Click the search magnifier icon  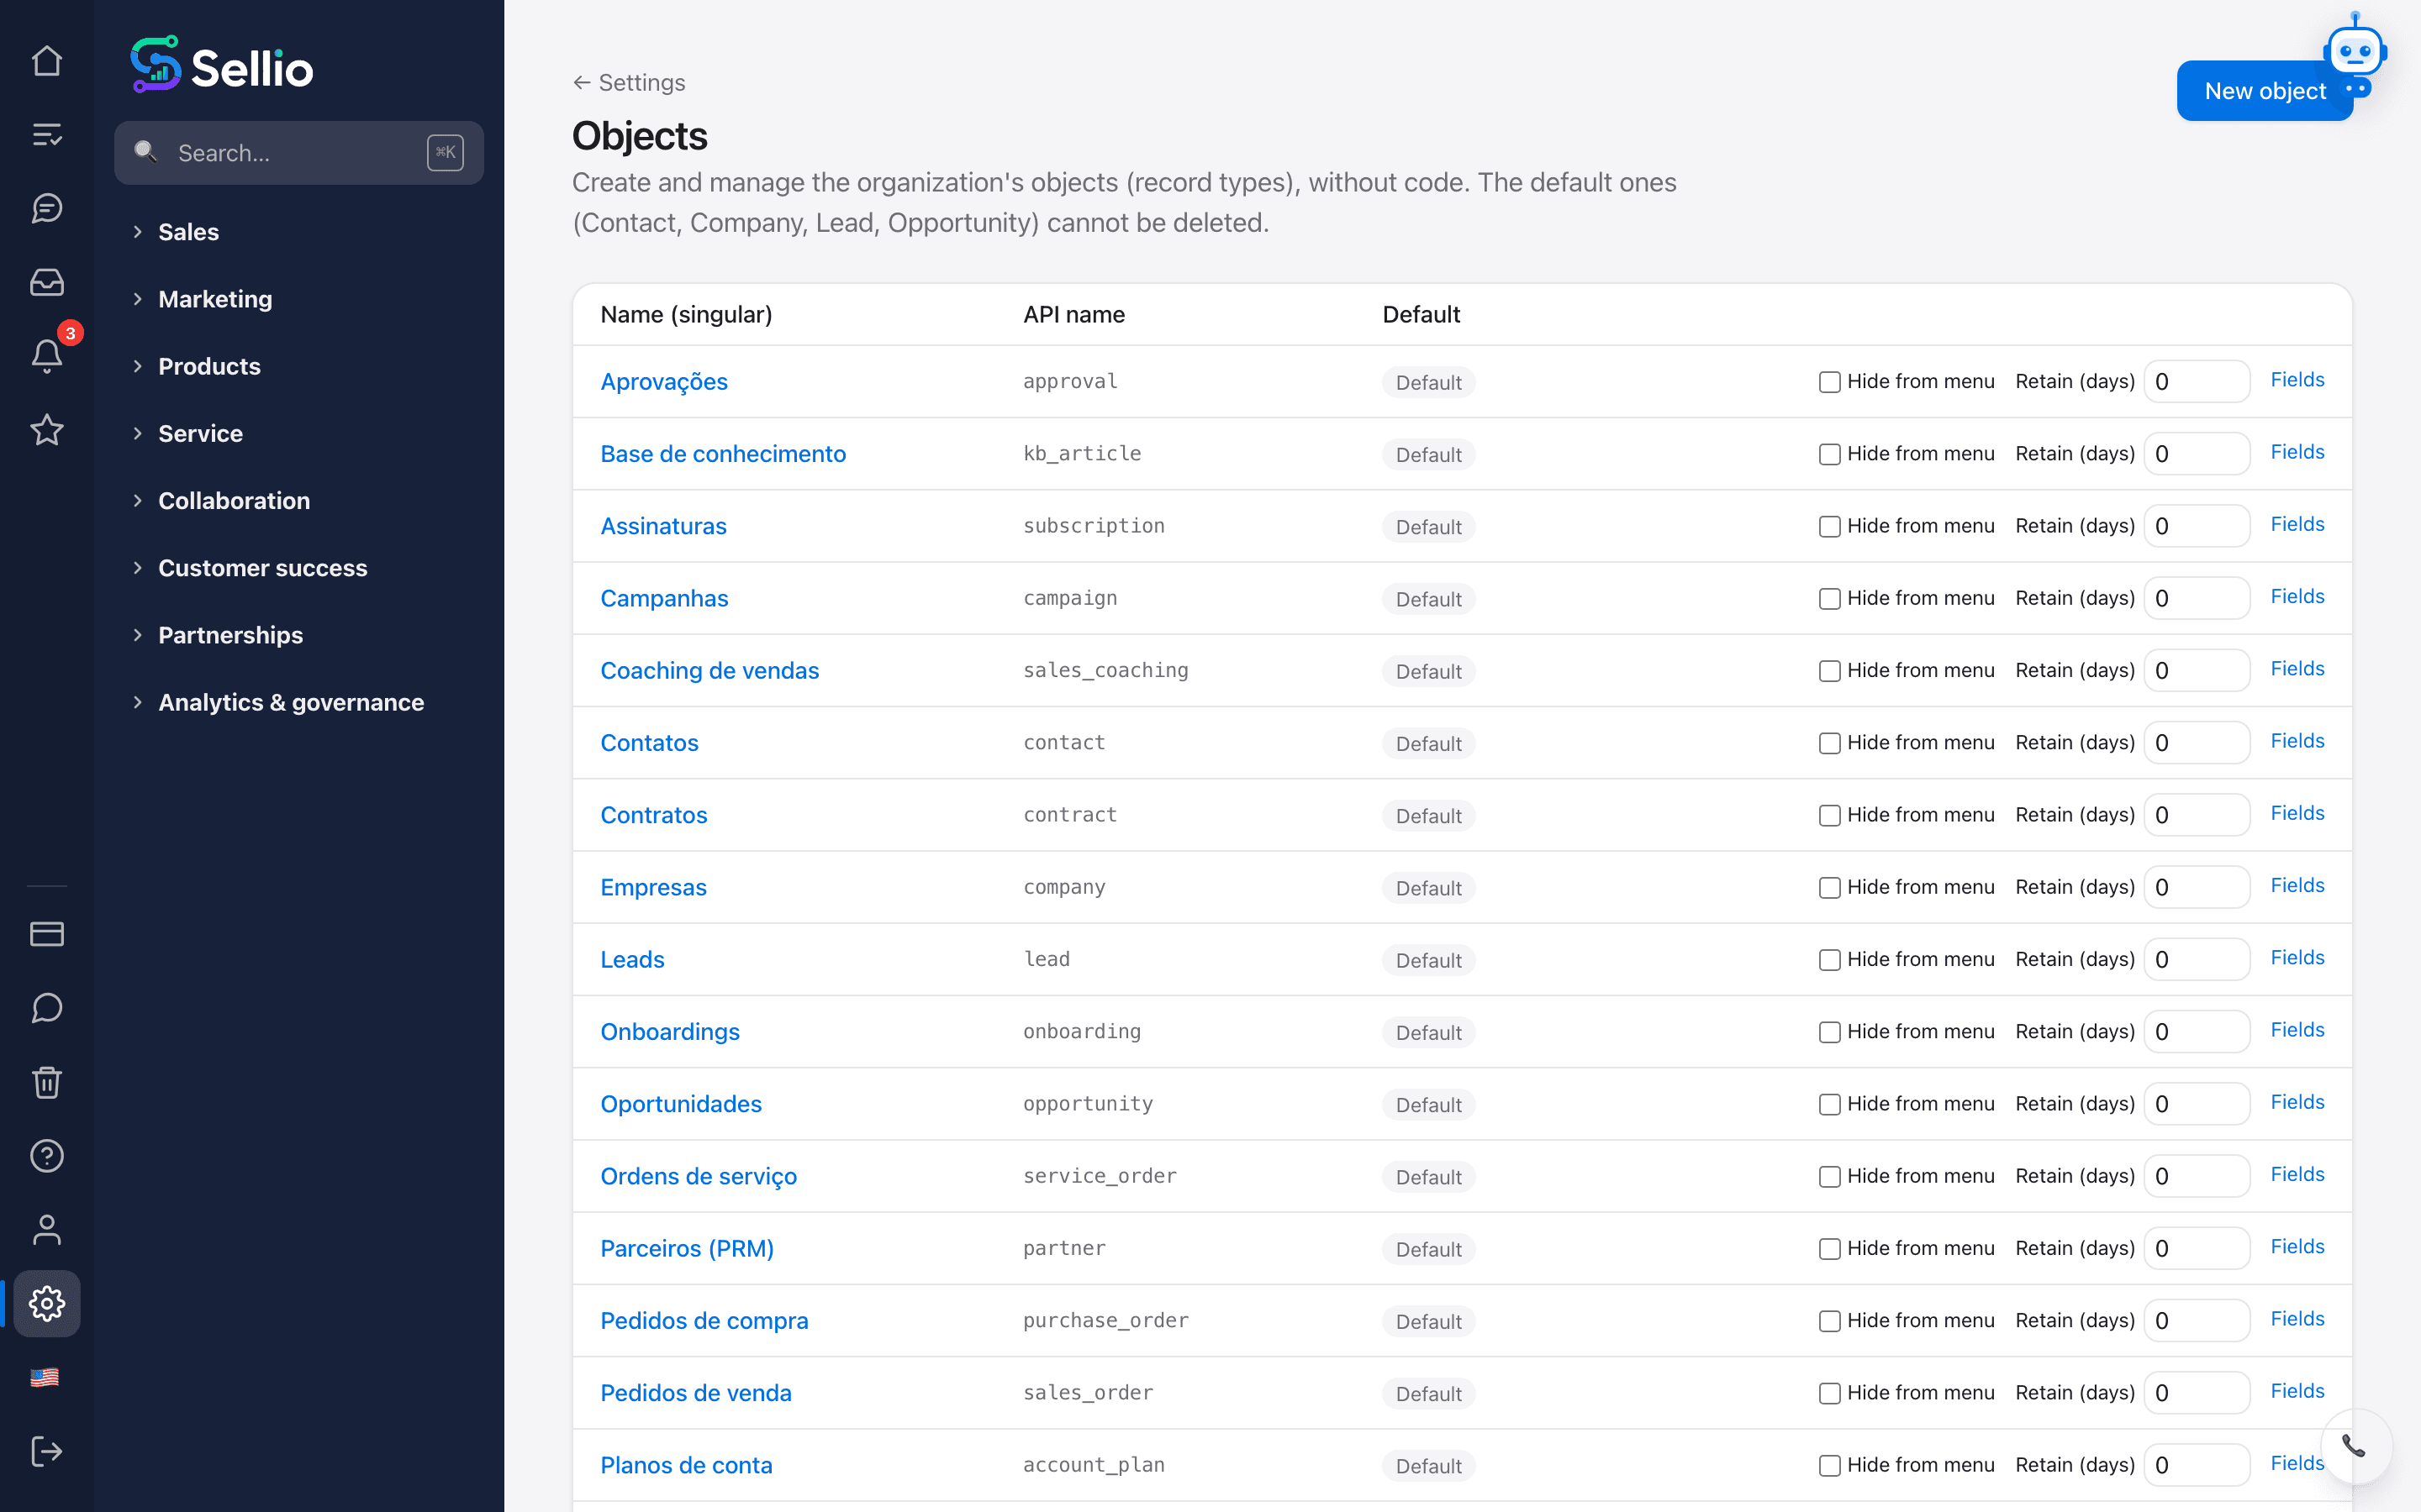pos(146,152)
